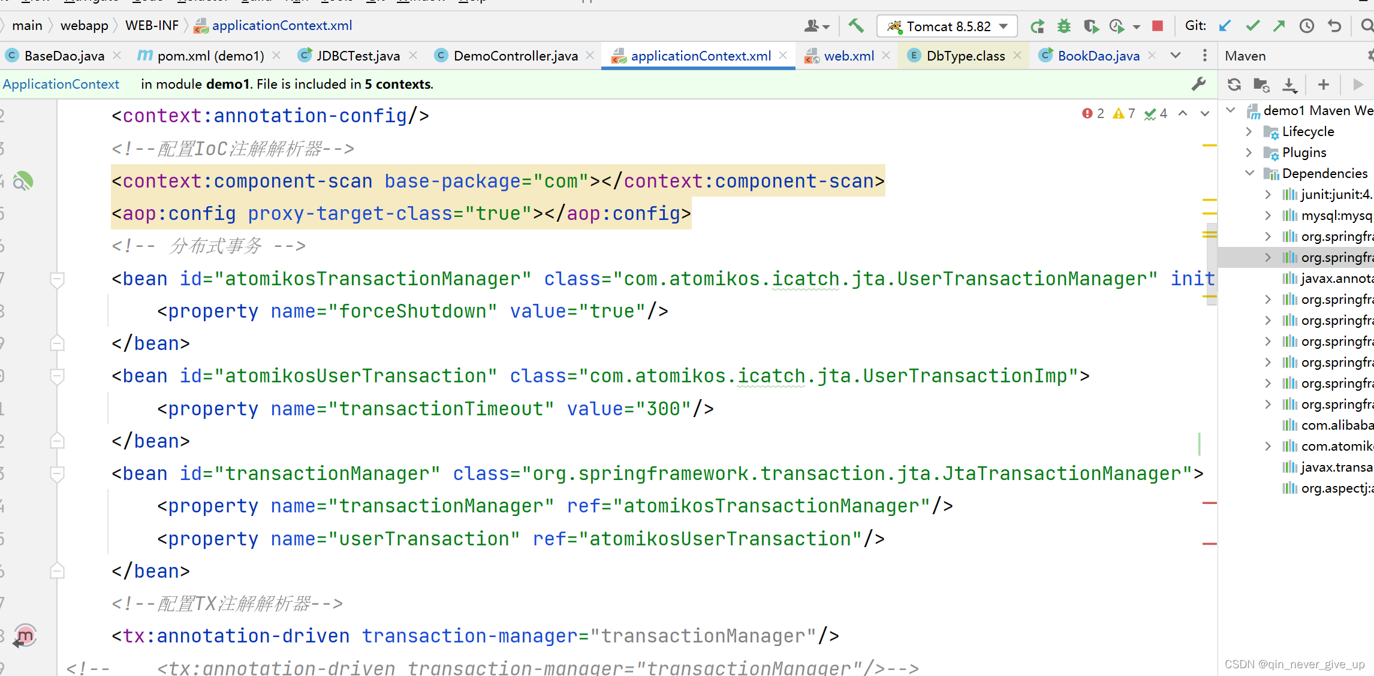Click applicationContext.xml breadcrumb
The image size is (1374, 676).
coord(273,26)
